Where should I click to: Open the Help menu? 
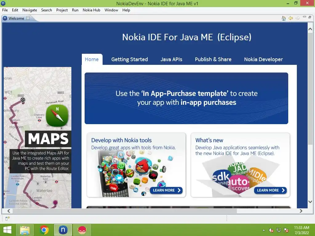point(126,10)
